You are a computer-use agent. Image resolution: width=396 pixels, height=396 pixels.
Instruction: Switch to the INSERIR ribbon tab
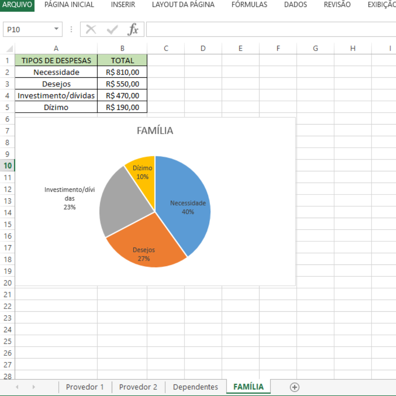[123, 5]
